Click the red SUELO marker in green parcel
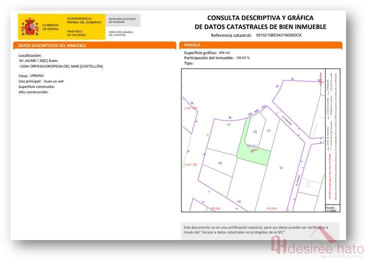 pyautogui.click(x=255, y=149)
